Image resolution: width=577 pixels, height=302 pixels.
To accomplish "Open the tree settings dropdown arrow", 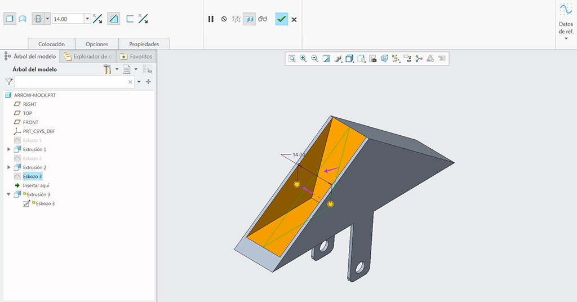I will pos(117,69).
